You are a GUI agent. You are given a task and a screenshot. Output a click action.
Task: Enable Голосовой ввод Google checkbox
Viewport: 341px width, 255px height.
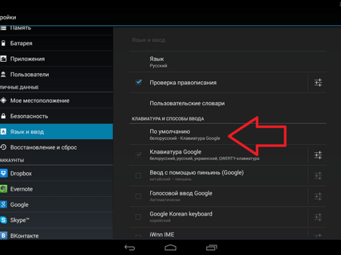coord(138,196)
